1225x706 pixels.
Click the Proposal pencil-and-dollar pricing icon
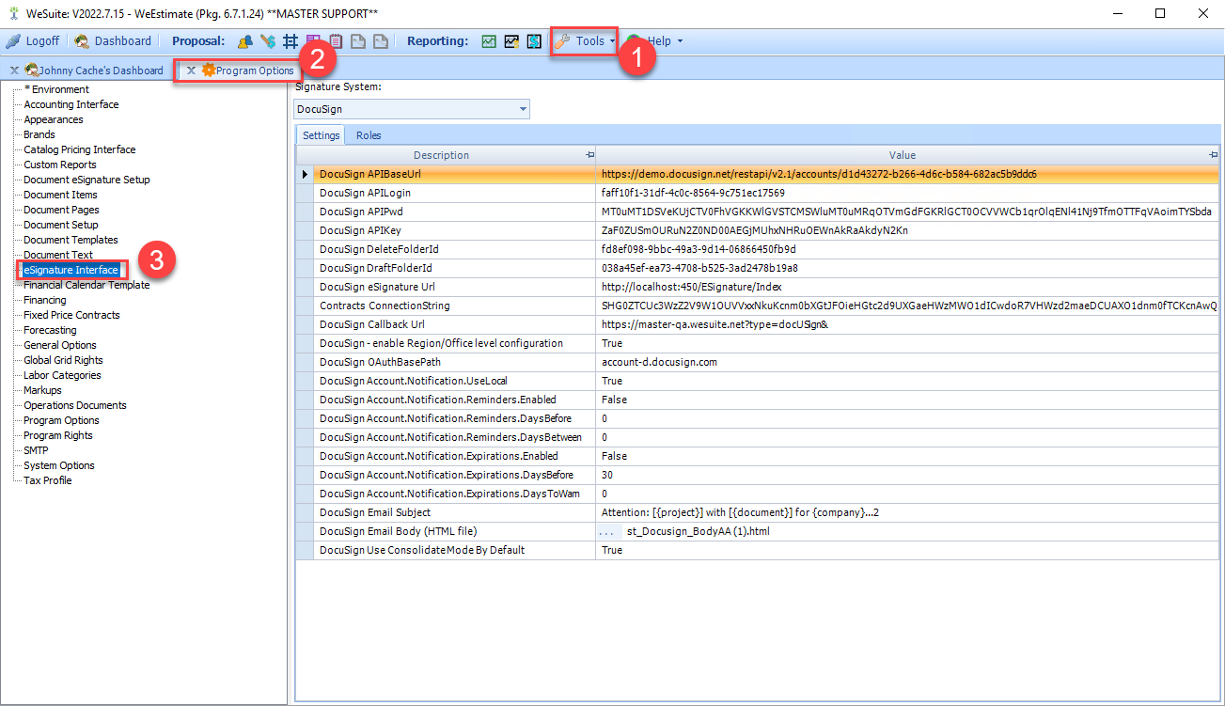(268, 41)
